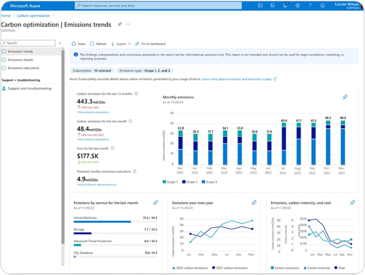Open portal settings gear

tap(298, 6)
